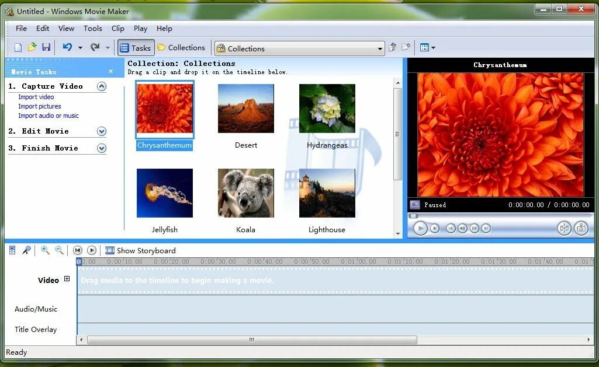Toggle the Collections pane button
Screen dimensions: 599x367
pos(182,48)
